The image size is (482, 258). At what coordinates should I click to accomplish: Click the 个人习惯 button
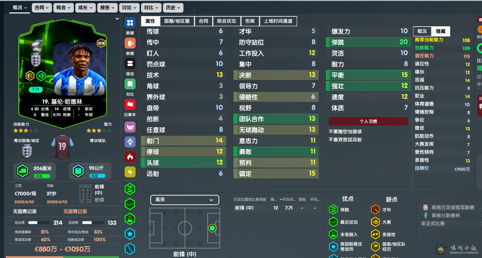coord(368,122)
